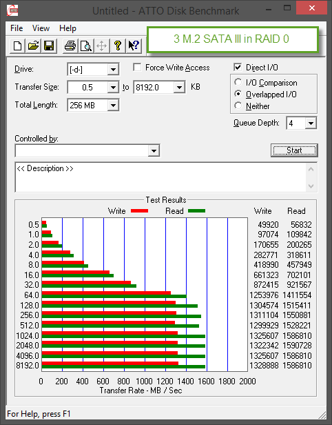Click read value 1411554
Image resolution: width=332 pixels, height=425 pixels.
click(x=297, y=295)
